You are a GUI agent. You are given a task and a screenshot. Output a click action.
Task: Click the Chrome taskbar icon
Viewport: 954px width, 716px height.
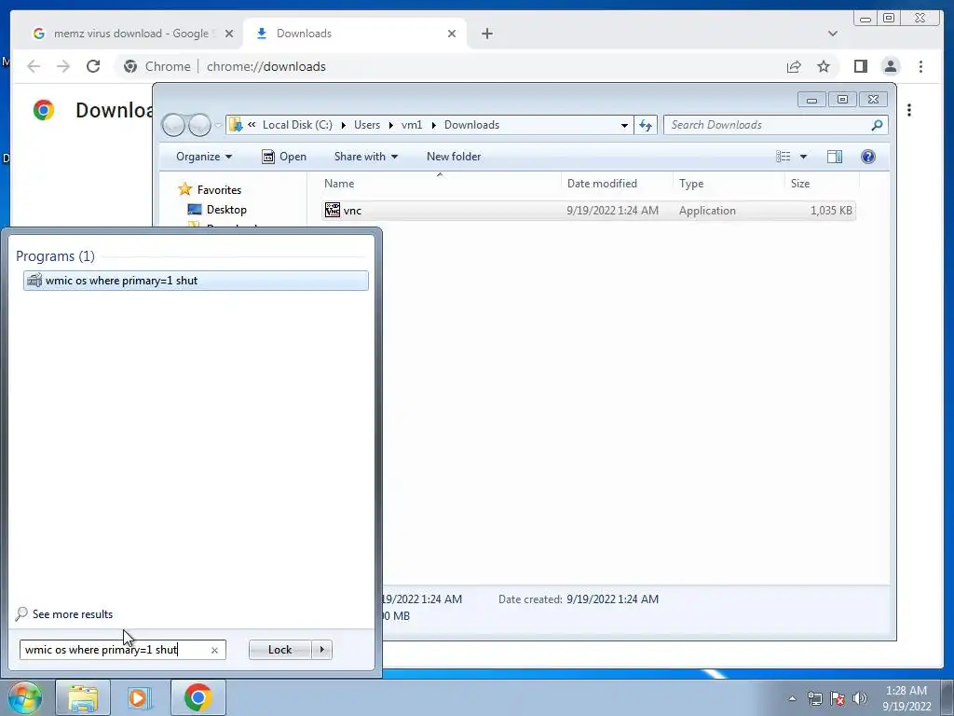click(x=198, y=697)
